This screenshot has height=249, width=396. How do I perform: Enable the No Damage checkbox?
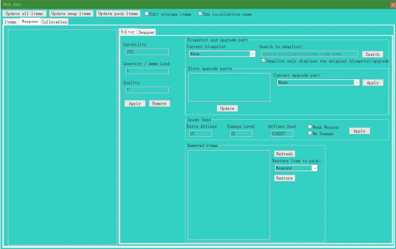coord(310,133)
